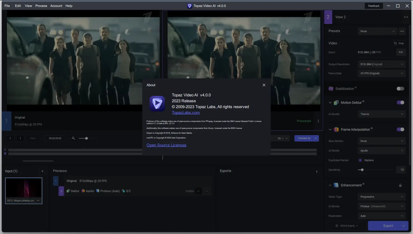Close the About dialog
Screen dimensions: 413x234
[264, 85]
